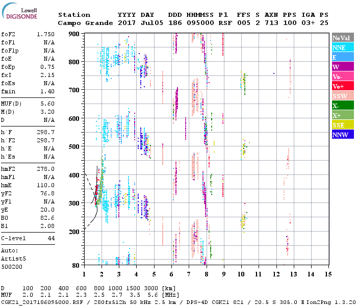Select the C-level value 44
Screen dimensions: 357x306
[50, 238]
